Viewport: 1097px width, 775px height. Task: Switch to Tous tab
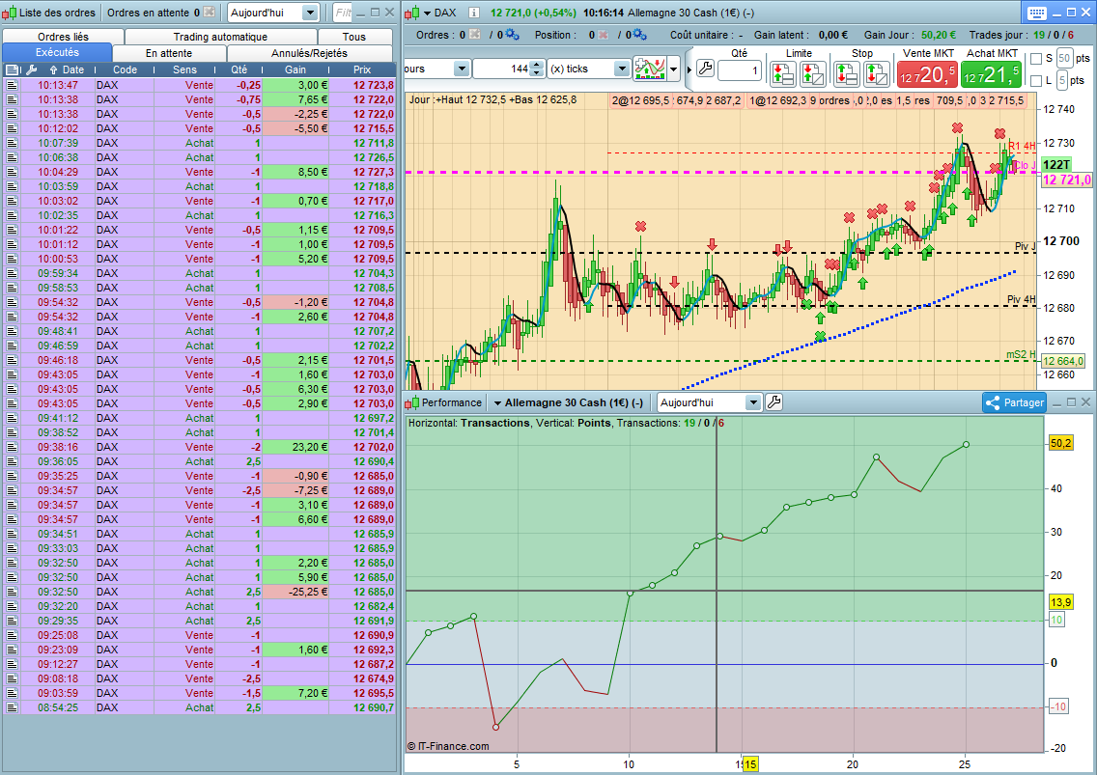(354, 37)
